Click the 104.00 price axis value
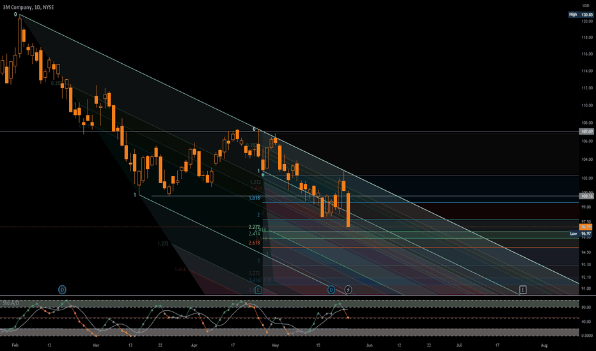 pos(587,160)
